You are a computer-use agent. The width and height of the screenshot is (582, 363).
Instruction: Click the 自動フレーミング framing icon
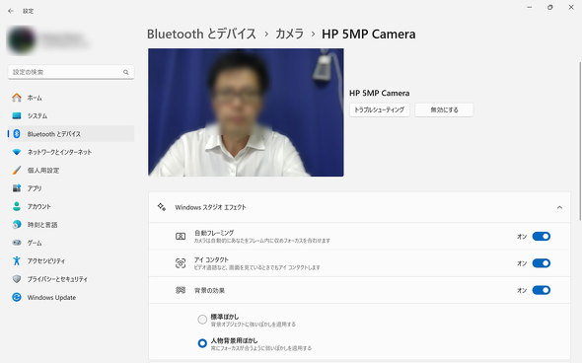coord(181,237)
